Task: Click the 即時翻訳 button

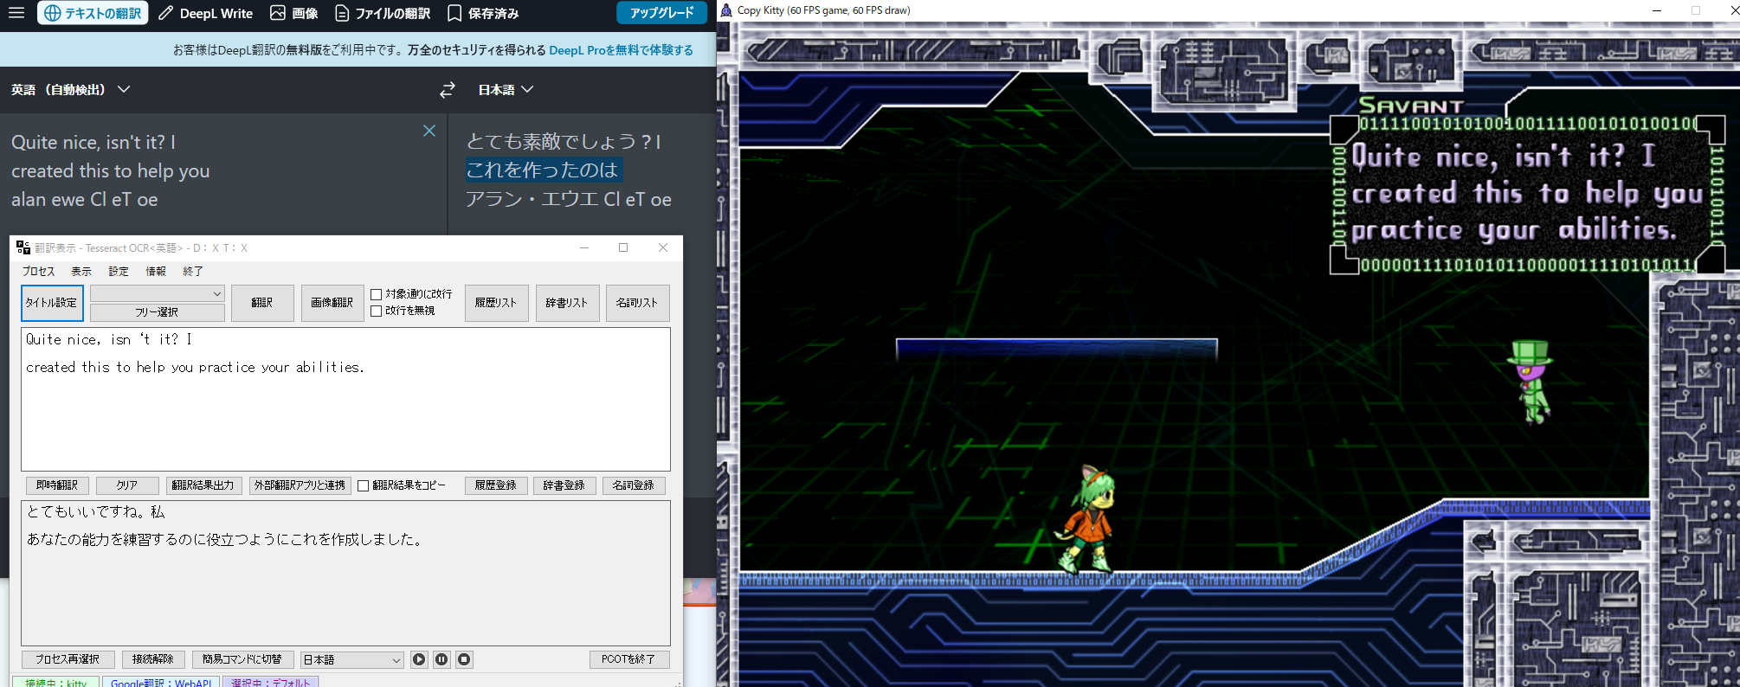Action: pos(57,485)
